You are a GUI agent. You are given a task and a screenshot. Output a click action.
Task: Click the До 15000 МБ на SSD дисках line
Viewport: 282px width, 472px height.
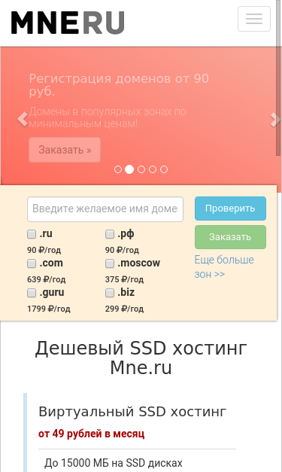click(x=114, y=463)
